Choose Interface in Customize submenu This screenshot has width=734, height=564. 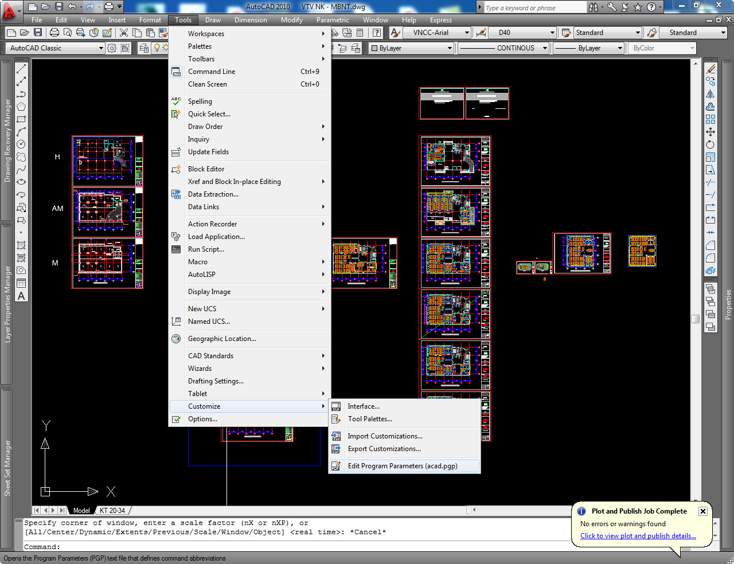(404, 406)
